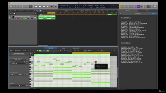Switch to the Score tab

coord(63,48)
